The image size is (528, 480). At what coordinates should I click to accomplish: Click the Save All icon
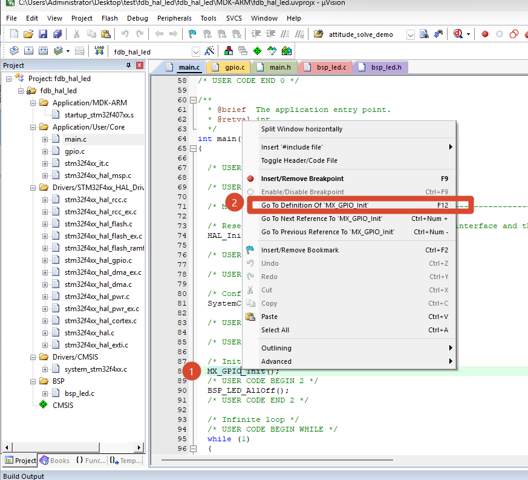click(x=57, y=34)
